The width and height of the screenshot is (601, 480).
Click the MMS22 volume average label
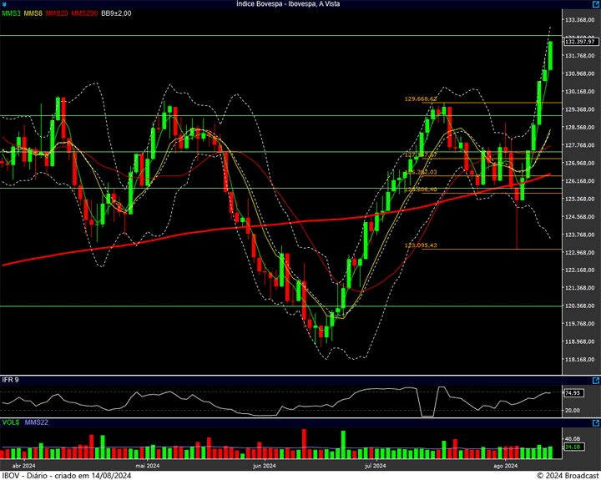[36, 422]
